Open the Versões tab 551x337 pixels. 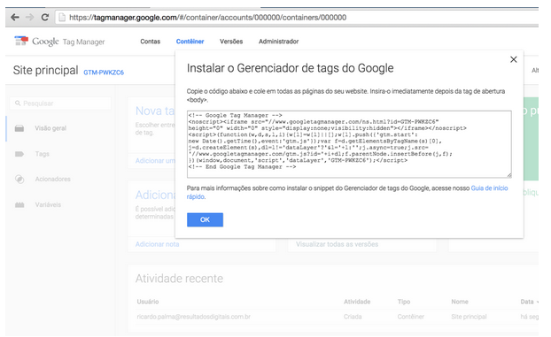click(x=231, y=42)
